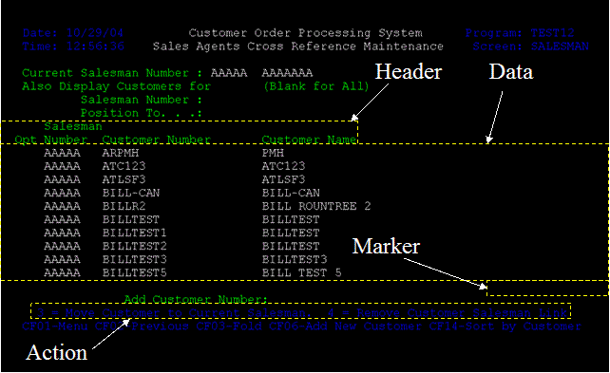Image resolution: width=610 pixels, height=373 pixels.
Task: Click ATC123 in the Customer Number column
Action: click(124, 166)
